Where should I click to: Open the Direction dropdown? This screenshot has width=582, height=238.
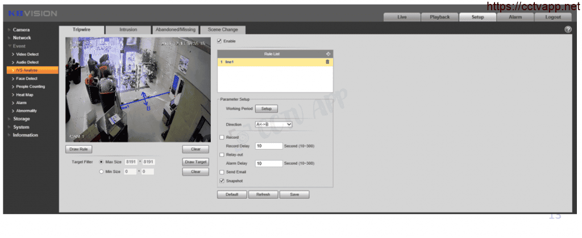click(x=273, y=124)
